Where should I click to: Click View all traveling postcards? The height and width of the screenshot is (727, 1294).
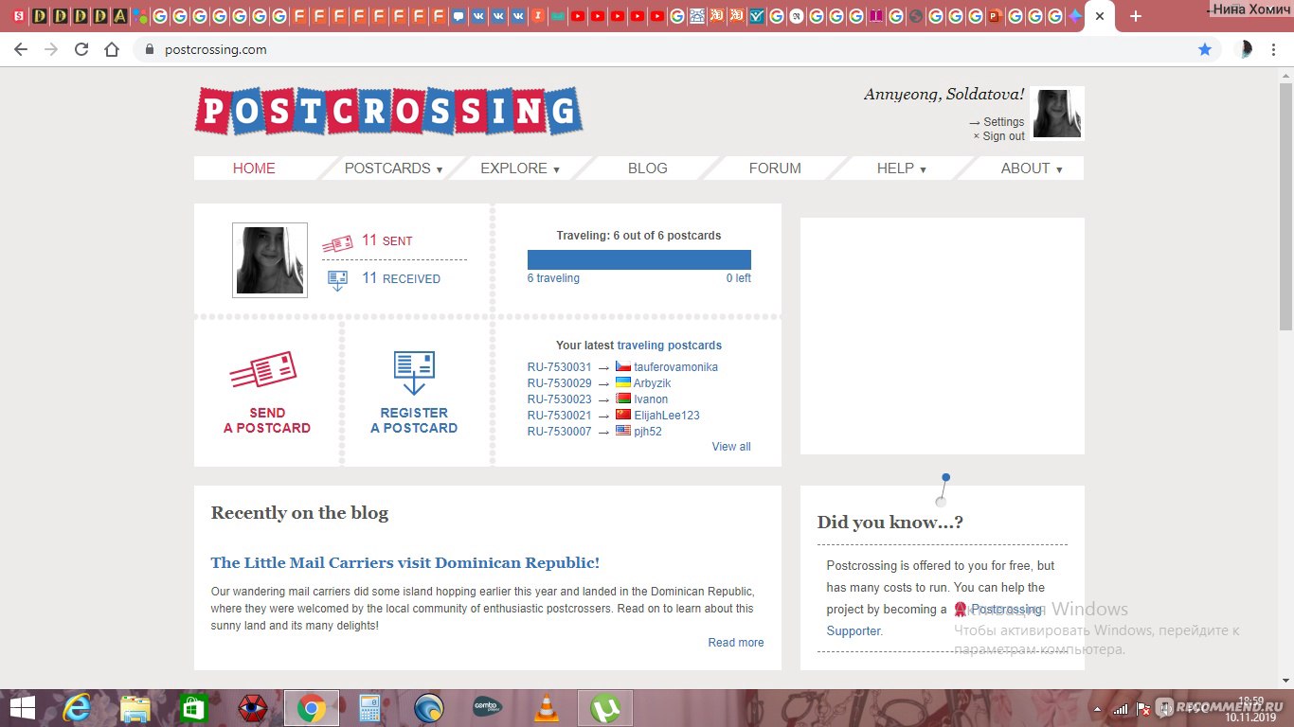click(x=731, y=447)
